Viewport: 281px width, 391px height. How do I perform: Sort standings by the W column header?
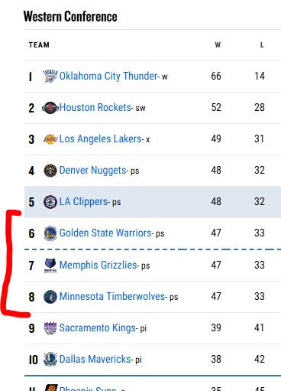click(x=218, y=45)
